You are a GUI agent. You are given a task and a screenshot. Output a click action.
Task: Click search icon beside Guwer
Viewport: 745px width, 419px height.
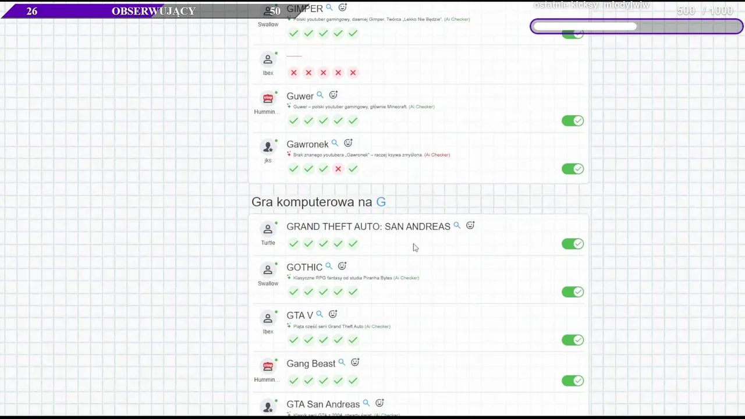click(320, 95)
